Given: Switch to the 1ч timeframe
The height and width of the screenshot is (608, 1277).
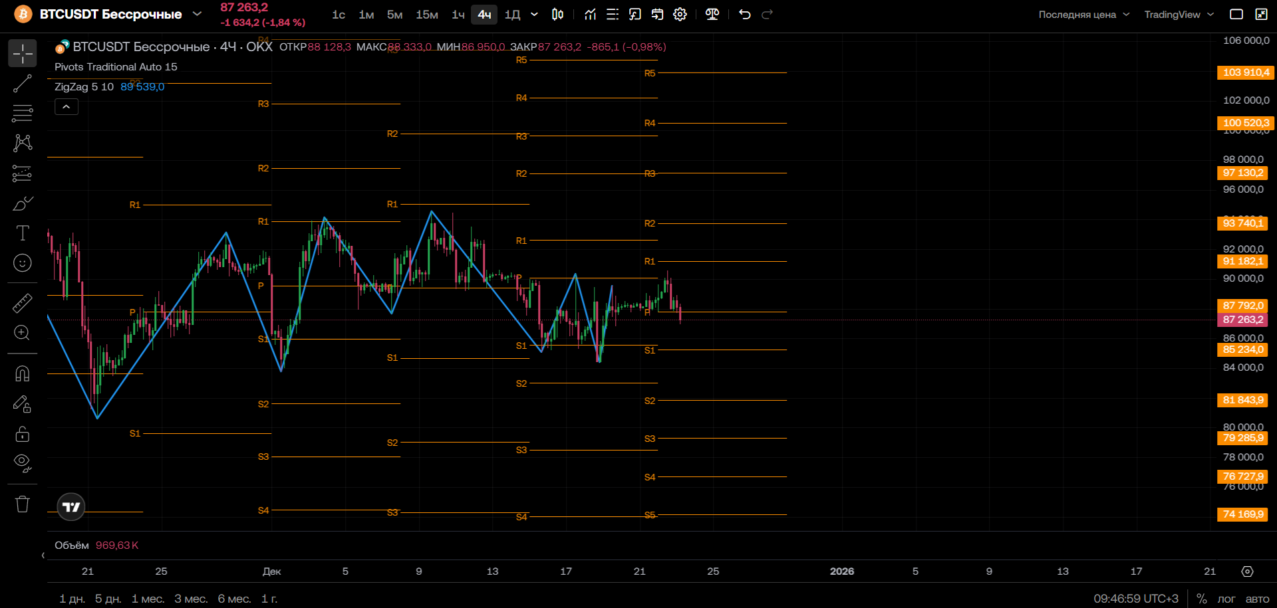Looking at the screenshot, I should pos(458,15).
